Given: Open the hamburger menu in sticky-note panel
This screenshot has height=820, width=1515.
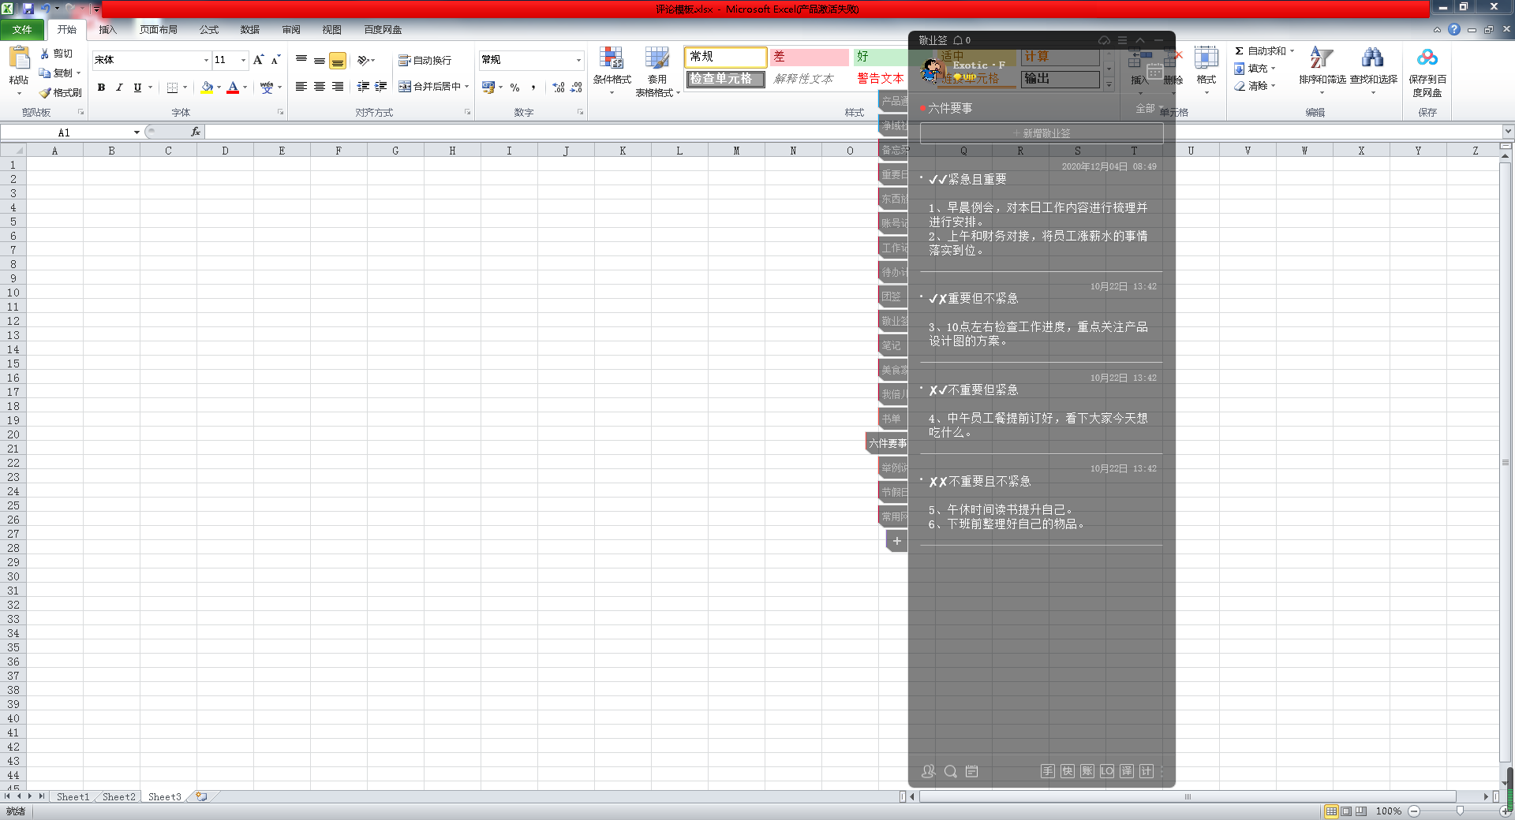Looking at the screenshot, I should [1122, 40].
